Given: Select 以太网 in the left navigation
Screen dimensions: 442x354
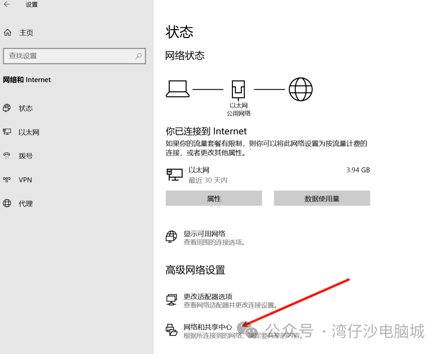Looking at the screenshot, I should point(29,132).
